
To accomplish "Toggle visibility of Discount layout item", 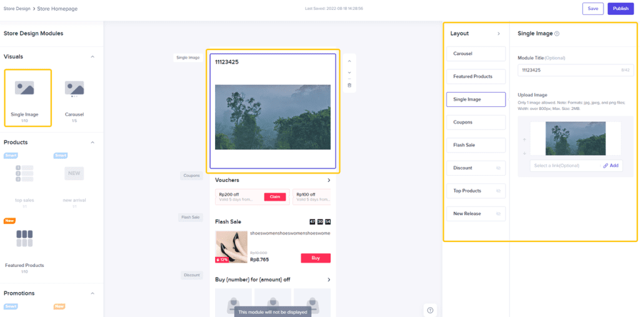I will [498, 168].
